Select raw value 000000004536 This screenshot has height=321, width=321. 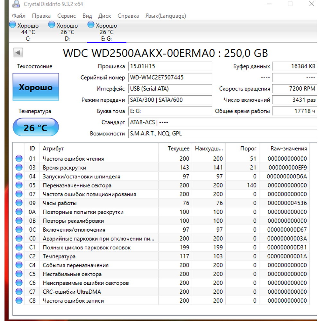point(287,203)
